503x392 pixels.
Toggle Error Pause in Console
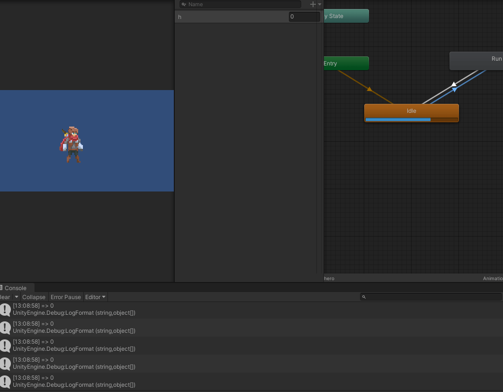(x=65, y=297)
